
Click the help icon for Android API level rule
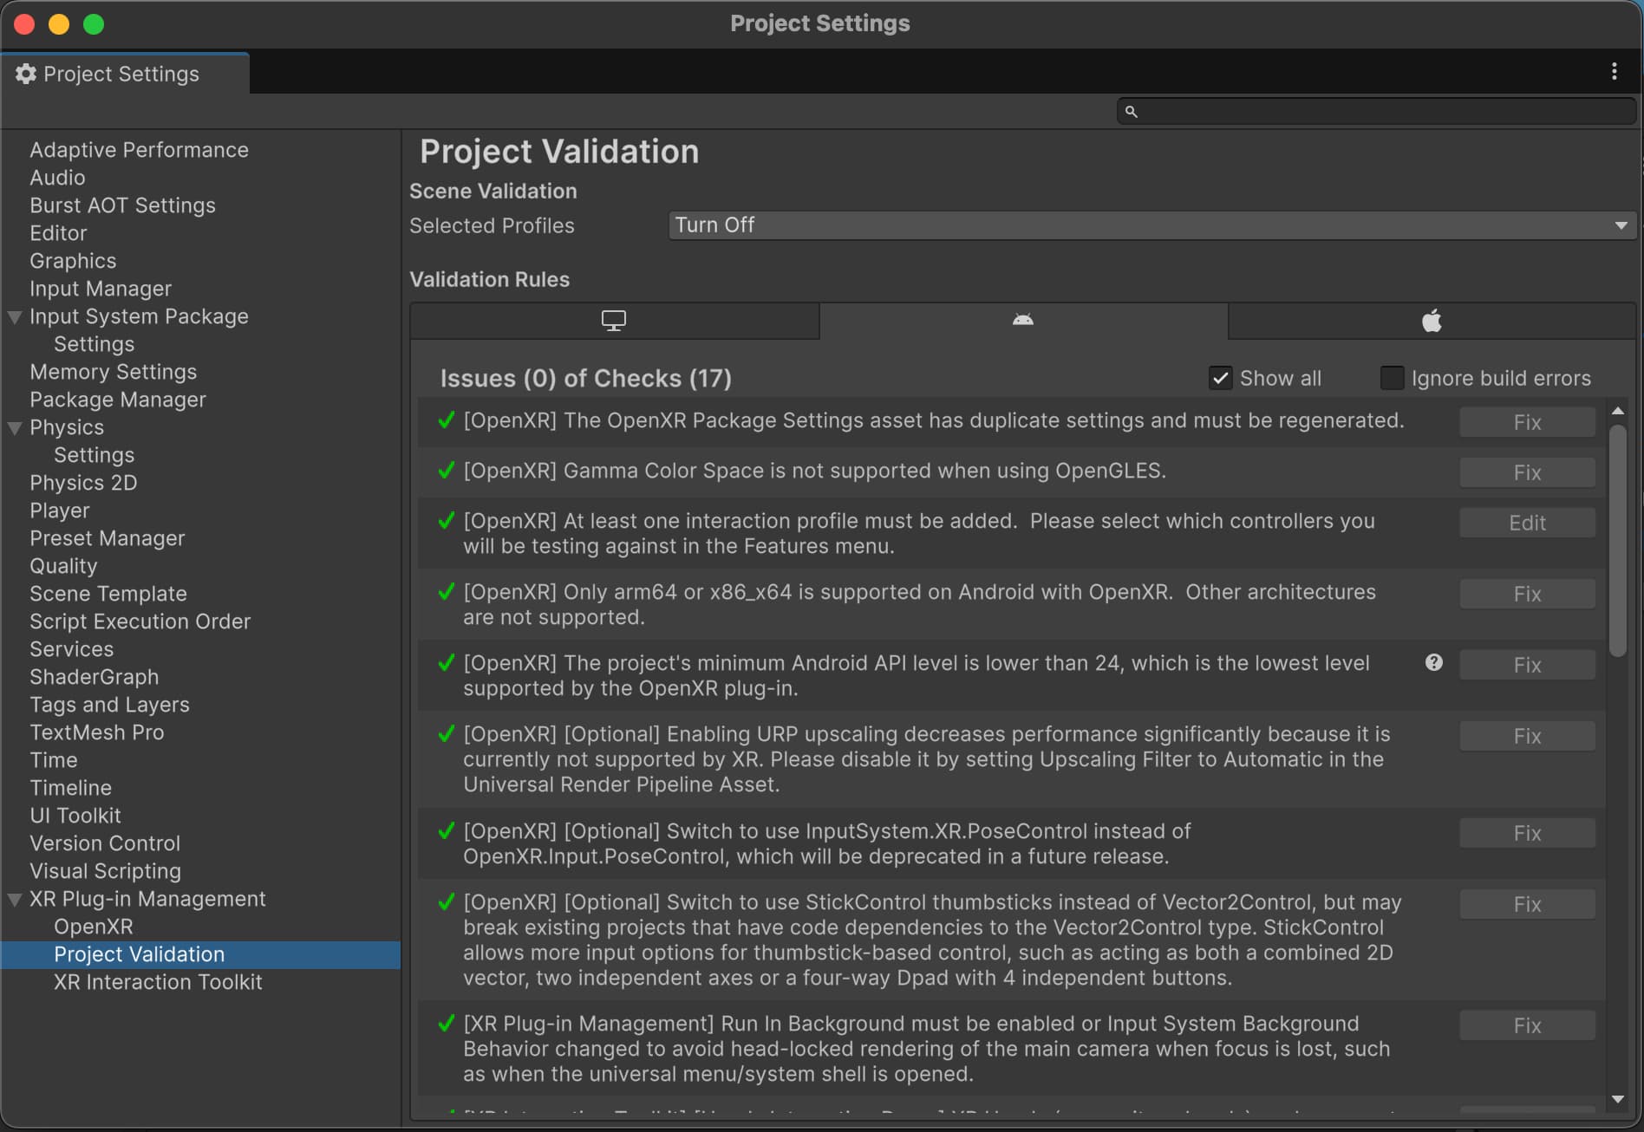click(1434, 663)
